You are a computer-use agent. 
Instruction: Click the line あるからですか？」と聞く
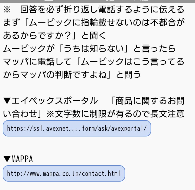click(55, 36)
